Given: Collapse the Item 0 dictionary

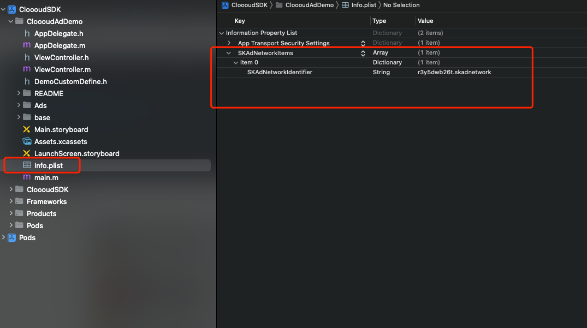Looking at the screenshot, I should [x=235, y=62].
